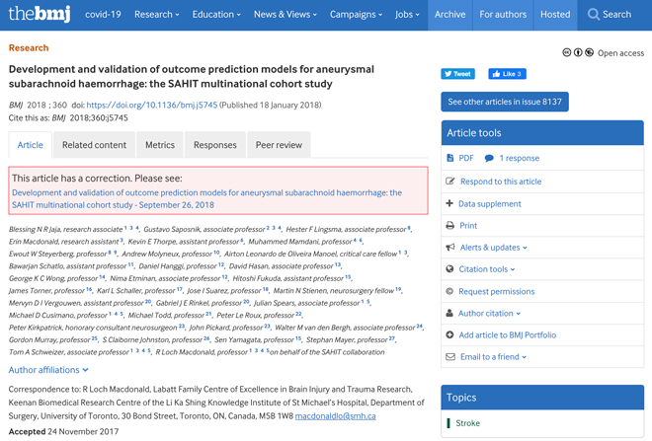Expand Author affiliations section
The width and height of the screenshot is (652, 441).
(48, 370)
